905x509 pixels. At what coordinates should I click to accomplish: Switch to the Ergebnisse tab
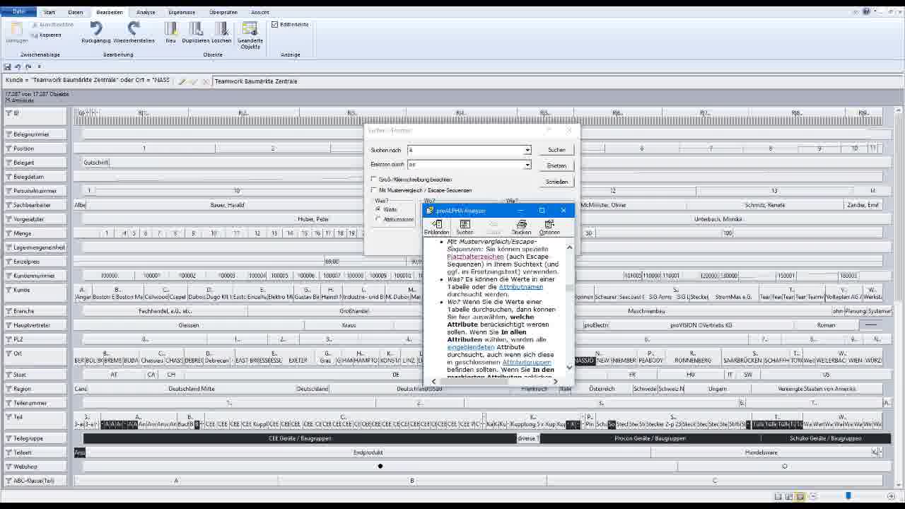182,12
